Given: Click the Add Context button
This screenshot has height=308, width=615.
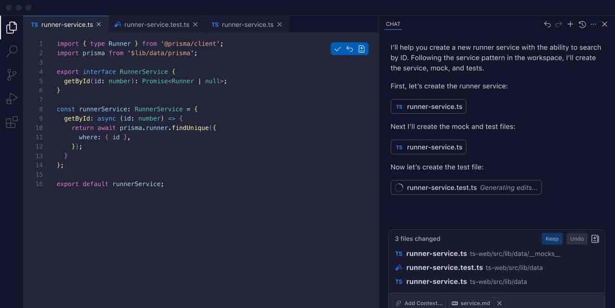Looking at the screenshot, I should (419, 303).
